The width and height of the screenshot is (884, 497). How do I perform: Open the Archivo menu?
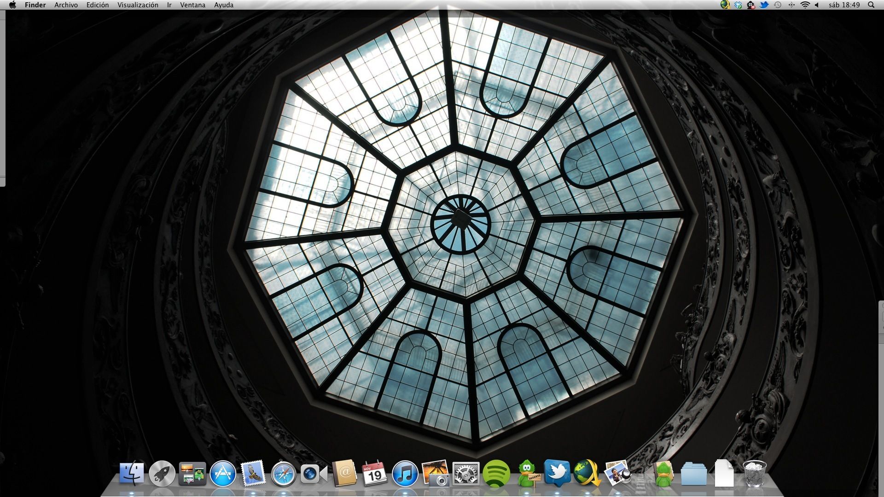point(66,5)
